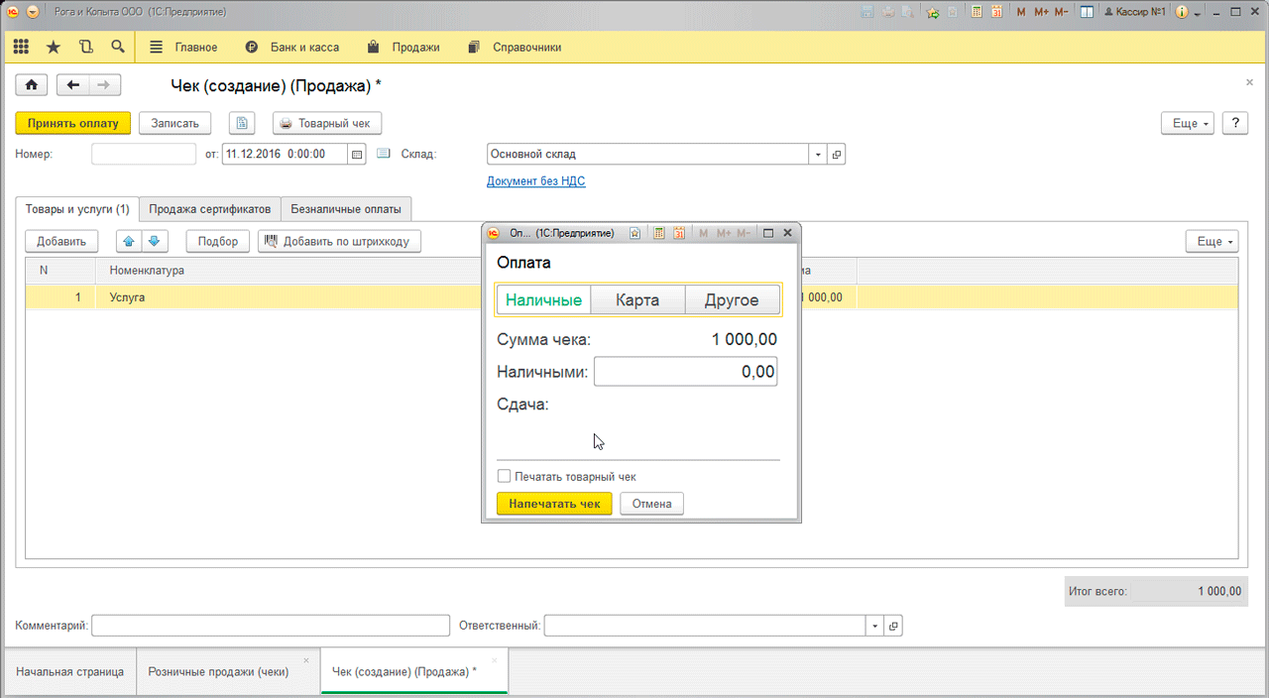Image resolution: width=1269 pixels, height=698 pixels.
Task: Click the search magnifier icon
Action: pos(118,47)
